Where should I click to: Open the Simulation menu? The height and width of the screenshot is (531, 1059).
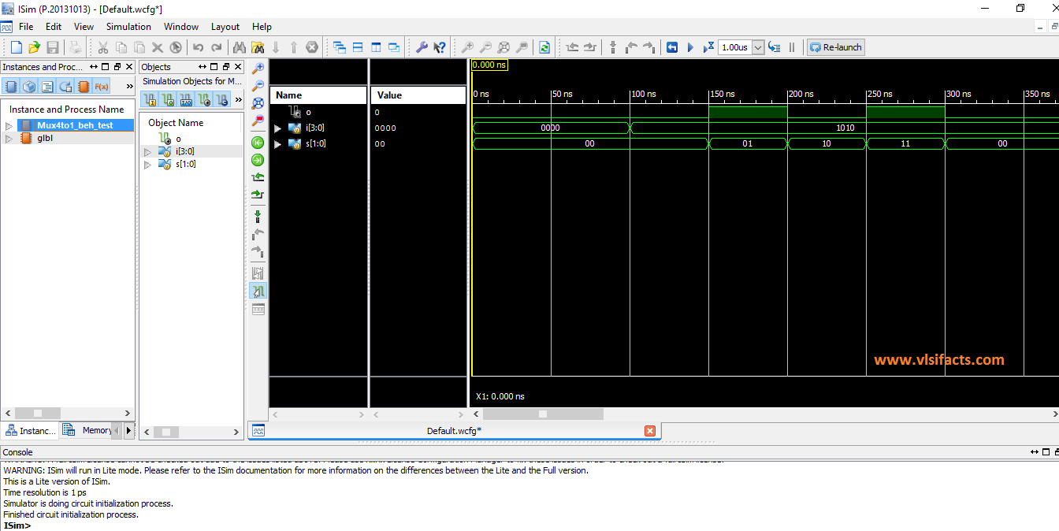click(128, 26)
